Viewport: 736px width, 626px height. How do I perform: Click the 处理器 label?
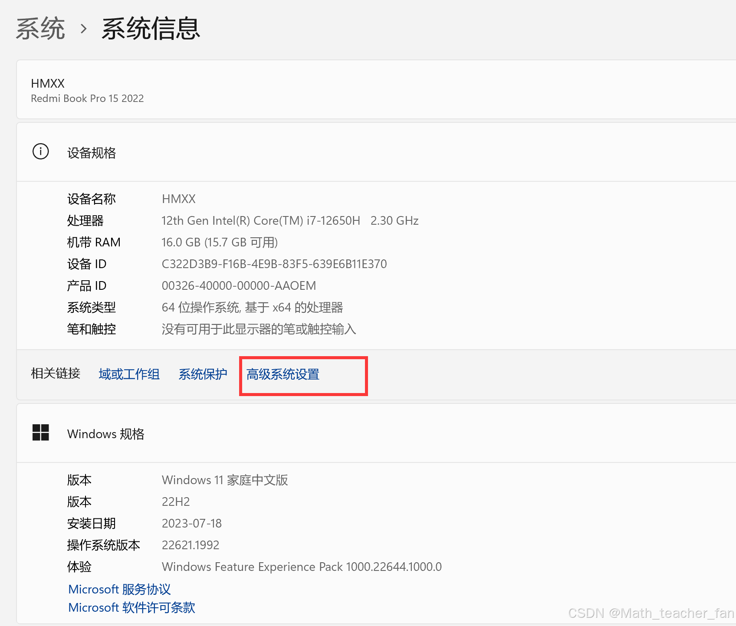[x=85, y=220]
